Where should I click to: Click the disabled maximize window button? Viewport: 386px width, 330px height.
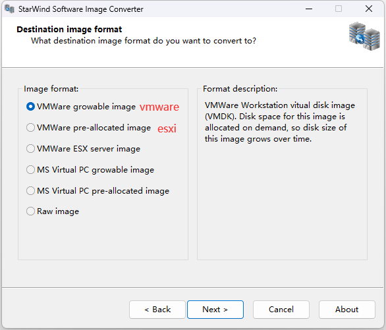pyautogui.click(x=339, y=9)
